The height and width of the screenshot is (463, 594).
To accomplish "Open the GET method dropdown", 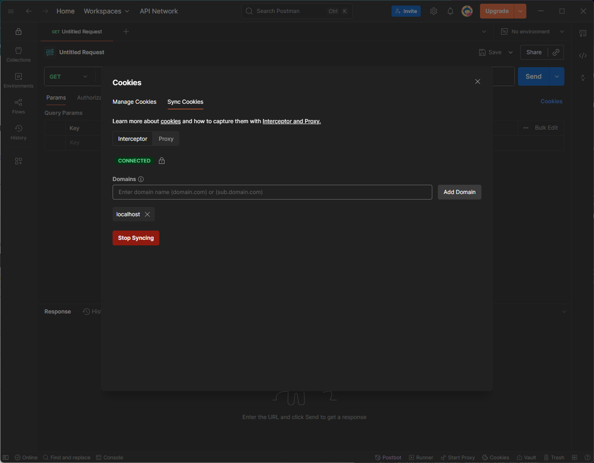I will pos(69,77).
